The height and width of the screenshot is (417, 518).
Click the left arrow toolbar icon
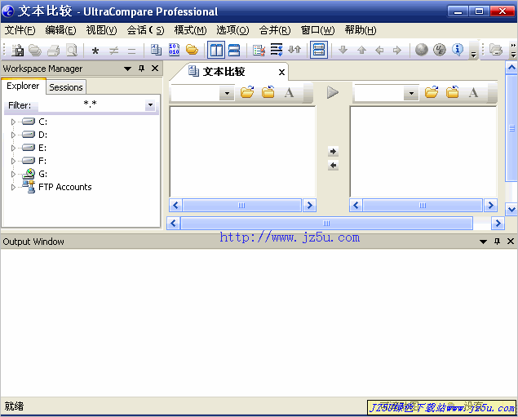[x=379, y=51]
